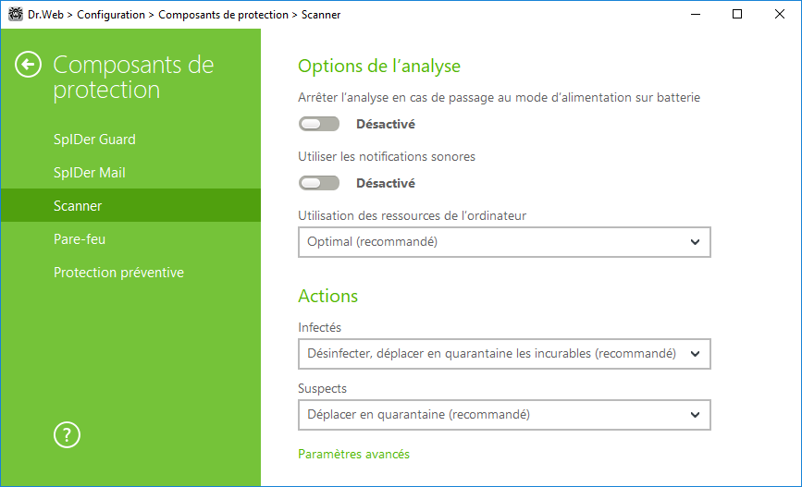The image size is (802, 487).
Task: Enable sound notifications toggle
Action: pyautogui.click(x=319, y=183)
